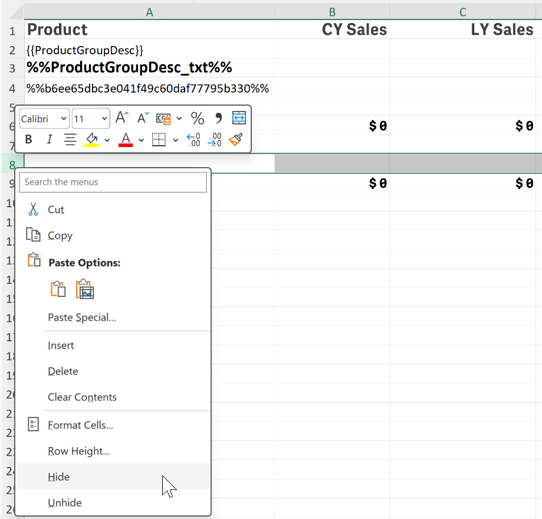542x519 pixels.
Task: Toggle Italic formatting in mini toolbar
Action: coord(50,139)
